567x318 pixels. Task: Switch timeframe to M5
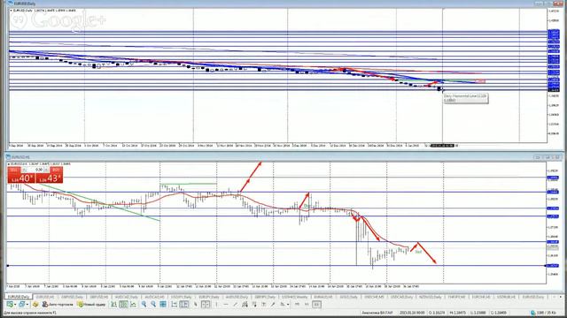click(298, 304)
